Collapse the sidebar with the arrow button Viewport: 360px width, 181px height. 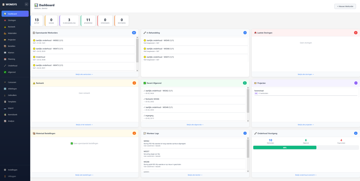pos(26,4)
